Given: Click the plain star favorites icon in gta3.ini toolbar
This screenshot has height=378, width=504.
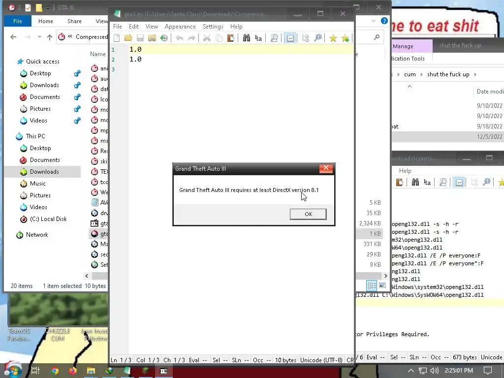Looking at the screenshot, I should click(x=333, y=38).
